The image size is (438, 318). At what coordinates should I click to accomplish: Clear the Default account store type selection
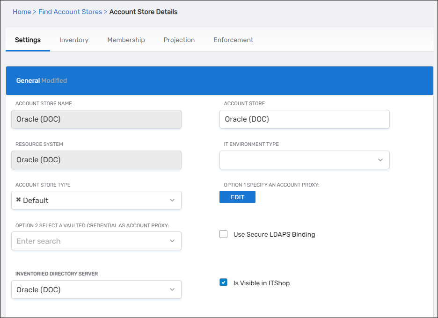click(18, 200)
